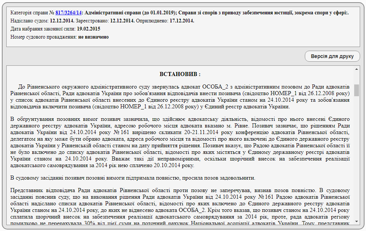Click 'Адміністративні справи (до 01.01.2019)' category text
Image resolution: width=366 pixels, height=231 pixels.
click(x=130, y=13)
